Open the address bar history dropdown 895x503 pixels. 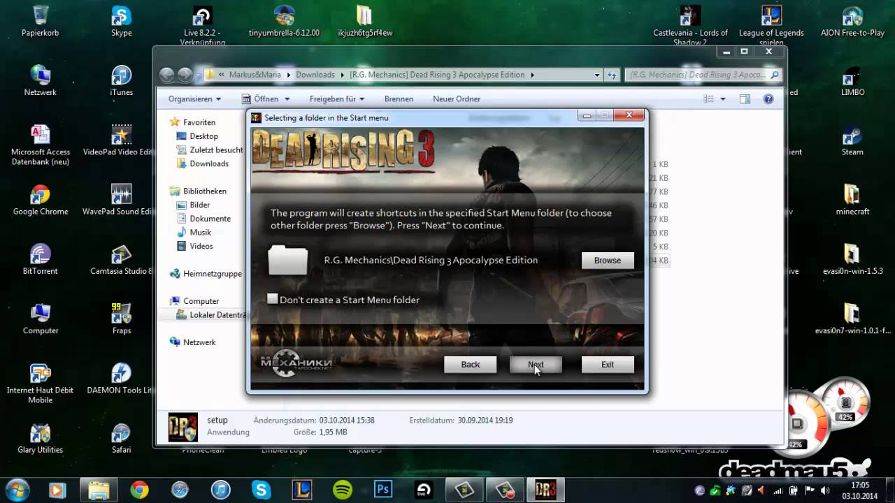point(597,75)
